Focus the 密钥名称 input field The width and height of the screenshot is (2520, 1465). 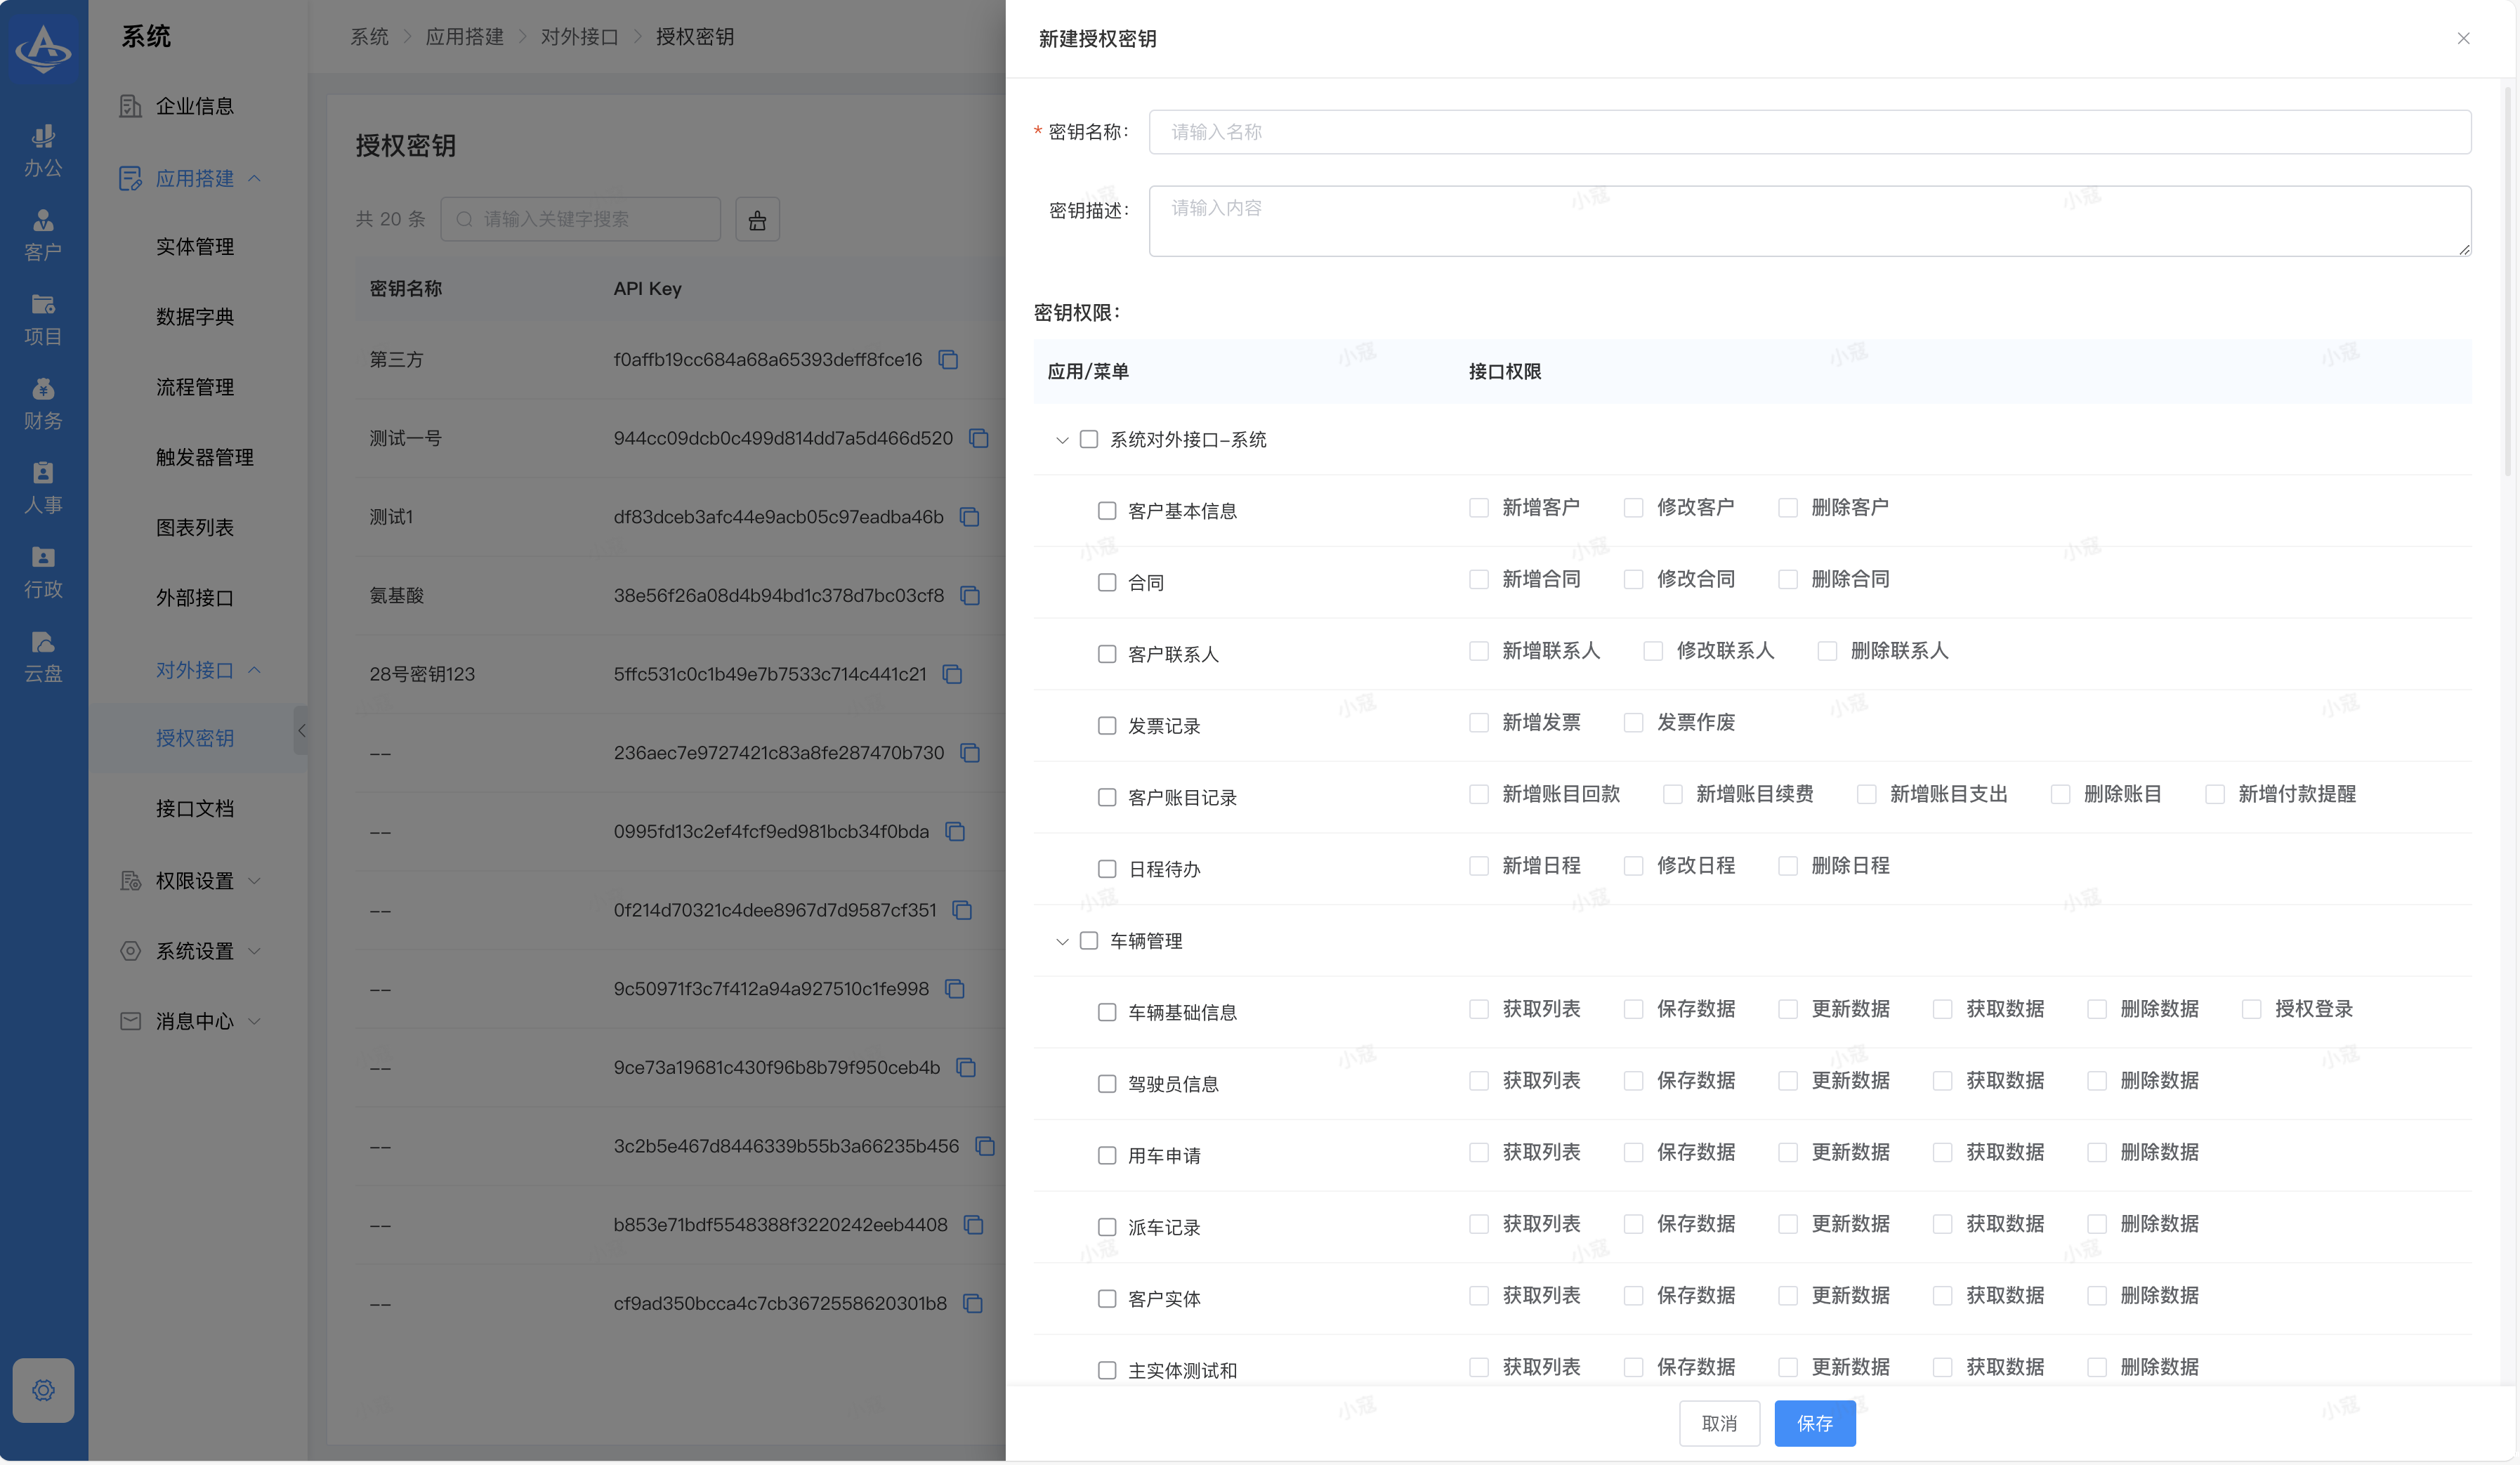1809,132
